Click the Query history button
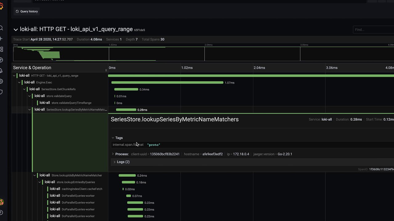Screen dimensions: 394x221 (27, 11)
